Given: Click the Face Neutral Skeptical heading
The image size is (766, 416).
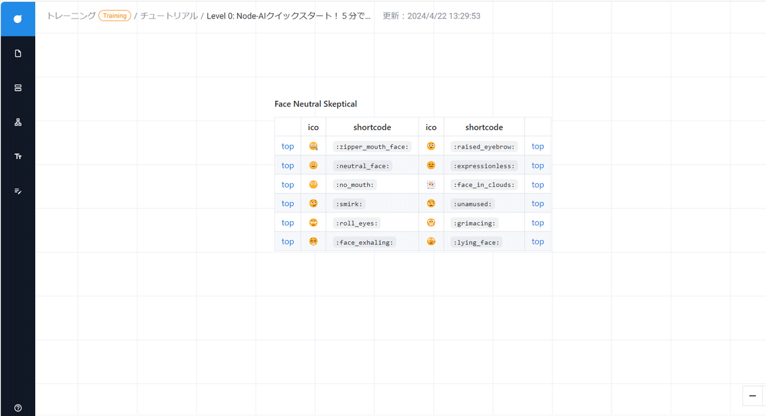Looking at the screenshot, I should coord(316,104).
